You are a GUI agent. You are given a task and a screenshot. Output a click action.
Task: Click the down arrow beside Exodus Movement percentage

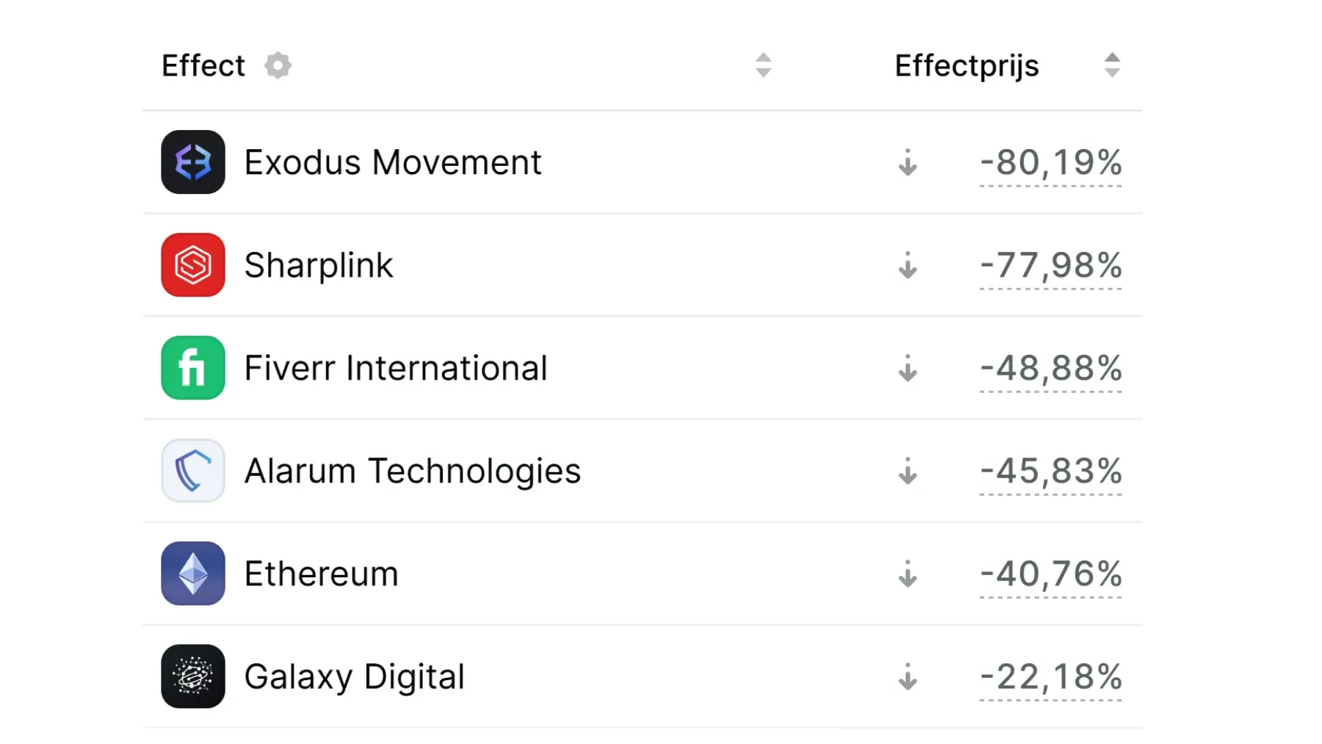point(908,162)
